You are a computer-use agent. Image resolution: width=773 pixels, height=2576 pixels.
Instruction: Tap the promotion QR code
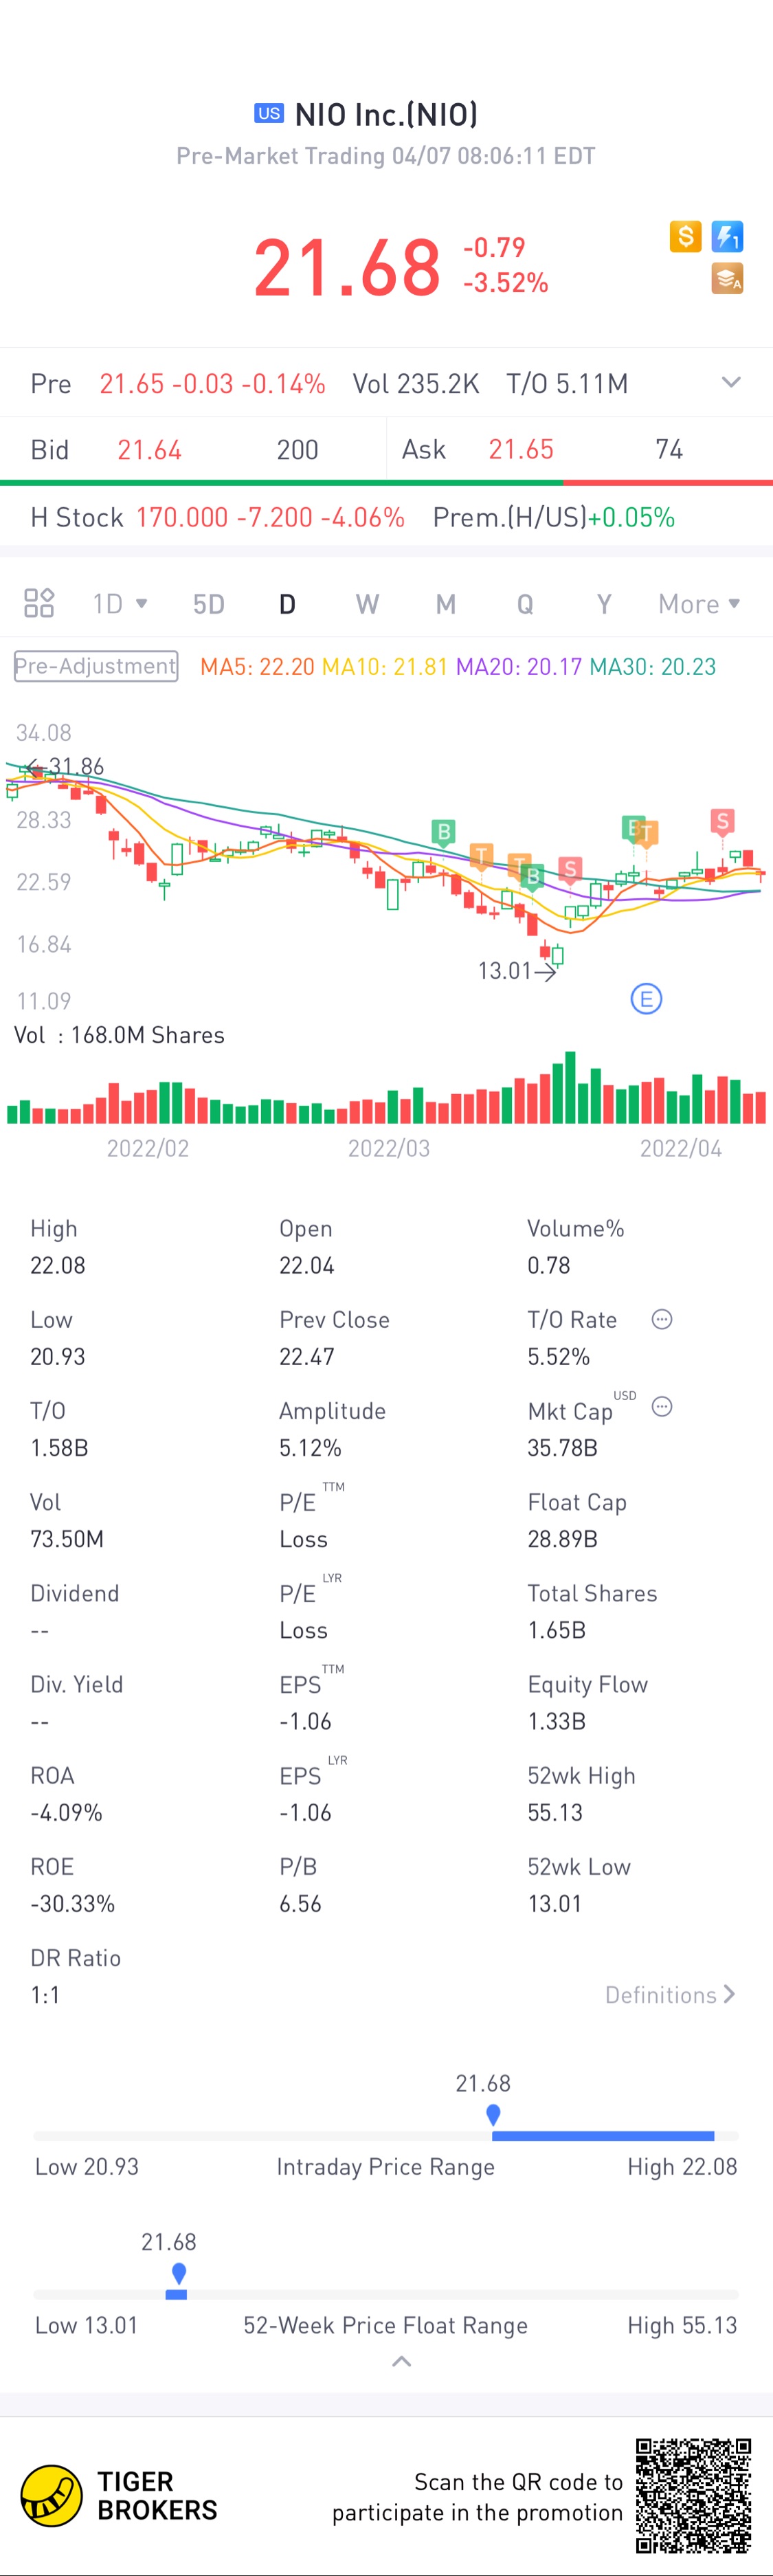693,2496
